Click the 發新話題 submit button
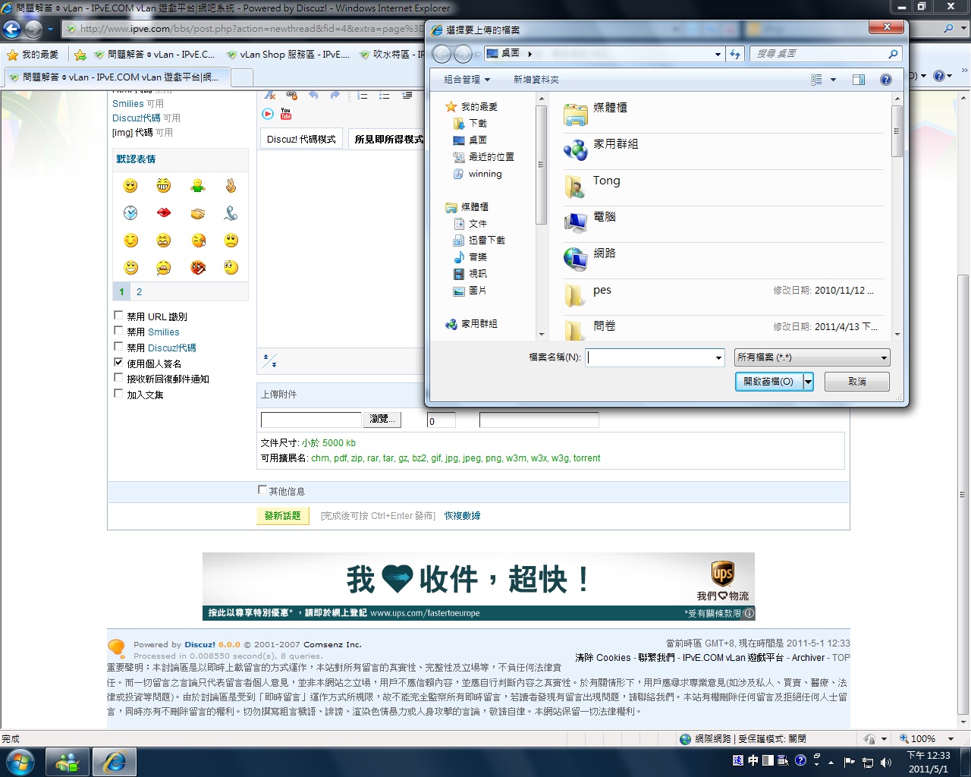The height and width of the screenshot is (777, 971). point(282,516)
